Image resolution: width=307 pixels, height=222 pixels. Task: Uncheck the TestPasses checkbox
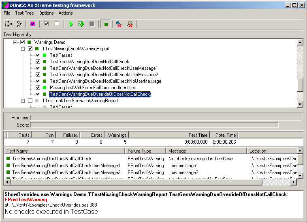click(x=38, y=55)
